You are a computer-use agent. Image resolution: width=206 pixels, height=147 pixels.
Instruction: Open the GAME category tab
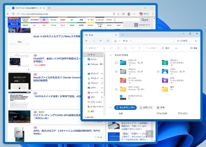(72, 25)
